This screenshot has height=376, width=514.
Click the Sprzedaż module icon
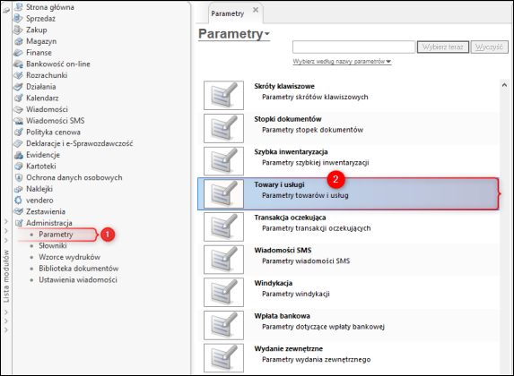point(18,19)
